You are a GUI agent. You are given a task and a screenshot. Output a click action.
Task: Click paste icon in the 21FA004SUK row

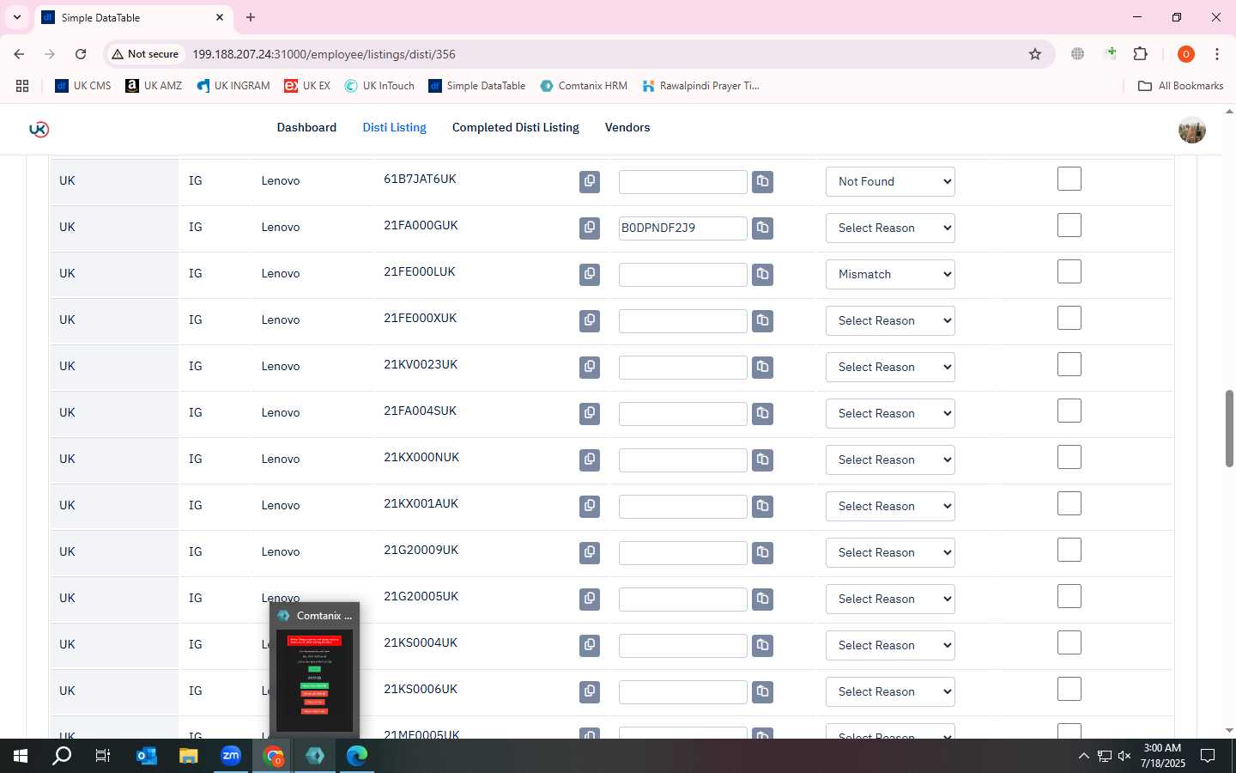tap(762, 413)
